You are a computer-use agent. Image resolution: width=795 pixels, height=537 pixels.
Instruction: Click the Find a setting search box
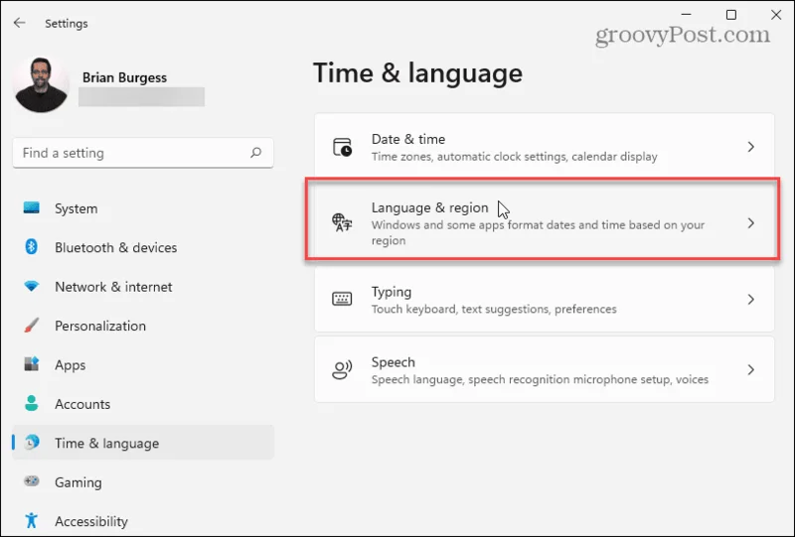coord(143,153)
